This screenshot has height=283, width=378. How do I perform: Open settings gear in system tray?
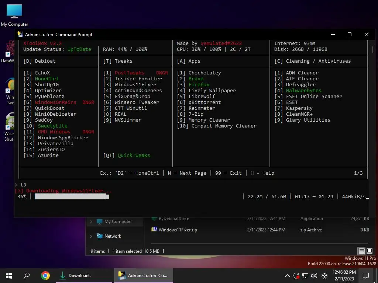(324, 276)
